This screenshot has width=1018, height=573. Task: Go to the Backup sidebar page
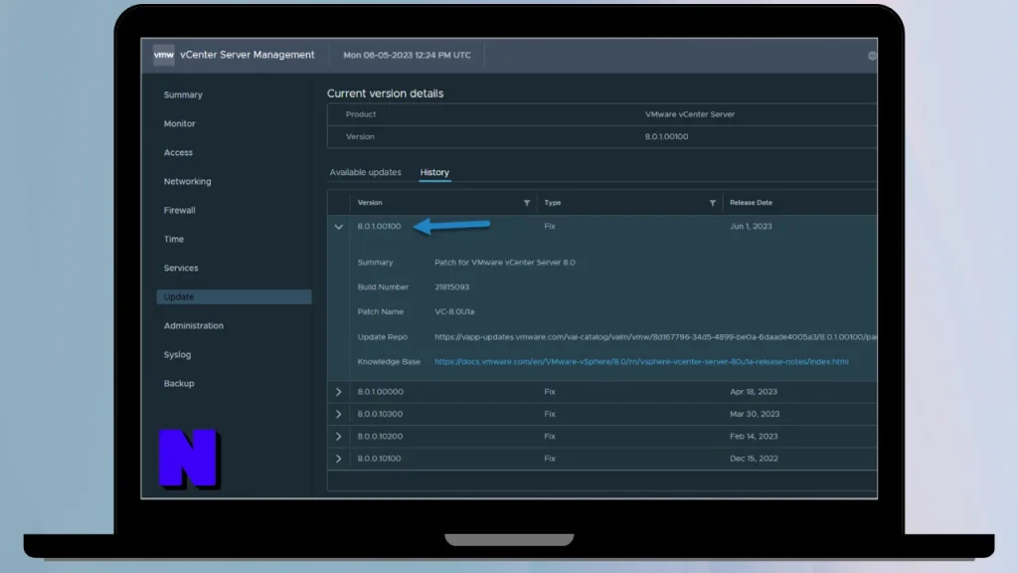coord(179,383)
